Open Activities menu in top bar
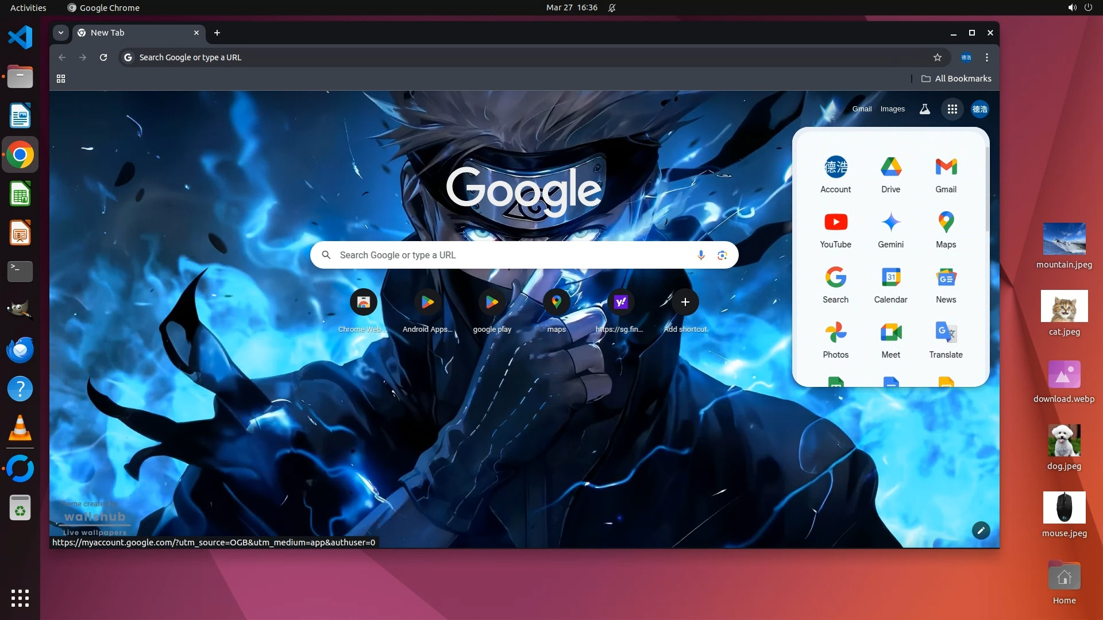This screenshot has height=620, width=1103. click(28, 7)
